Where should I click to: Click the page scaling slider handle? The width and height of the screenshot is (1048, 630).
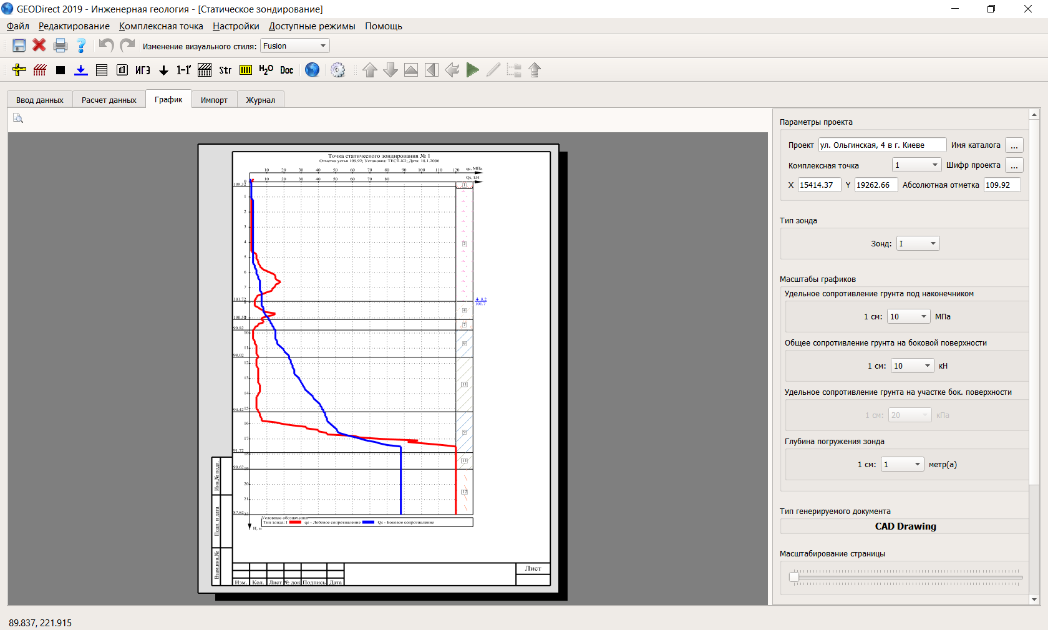(794, 577)
